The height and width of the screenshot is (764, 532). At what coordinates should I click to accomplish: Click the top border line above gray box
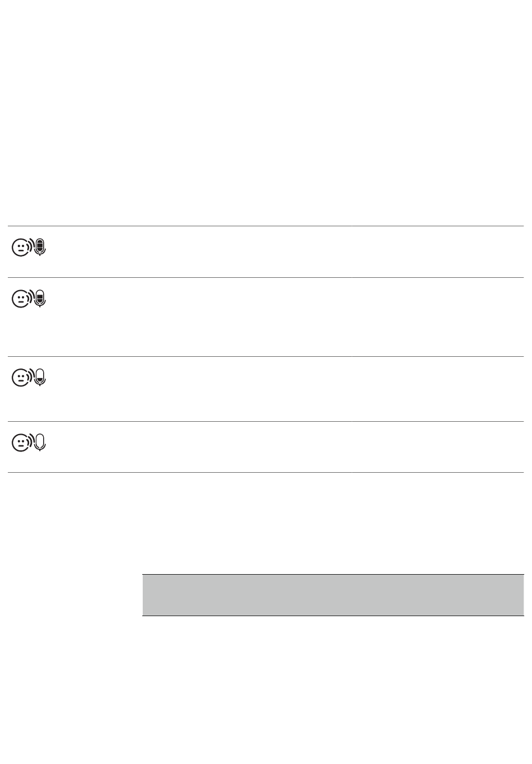[333, 574]
